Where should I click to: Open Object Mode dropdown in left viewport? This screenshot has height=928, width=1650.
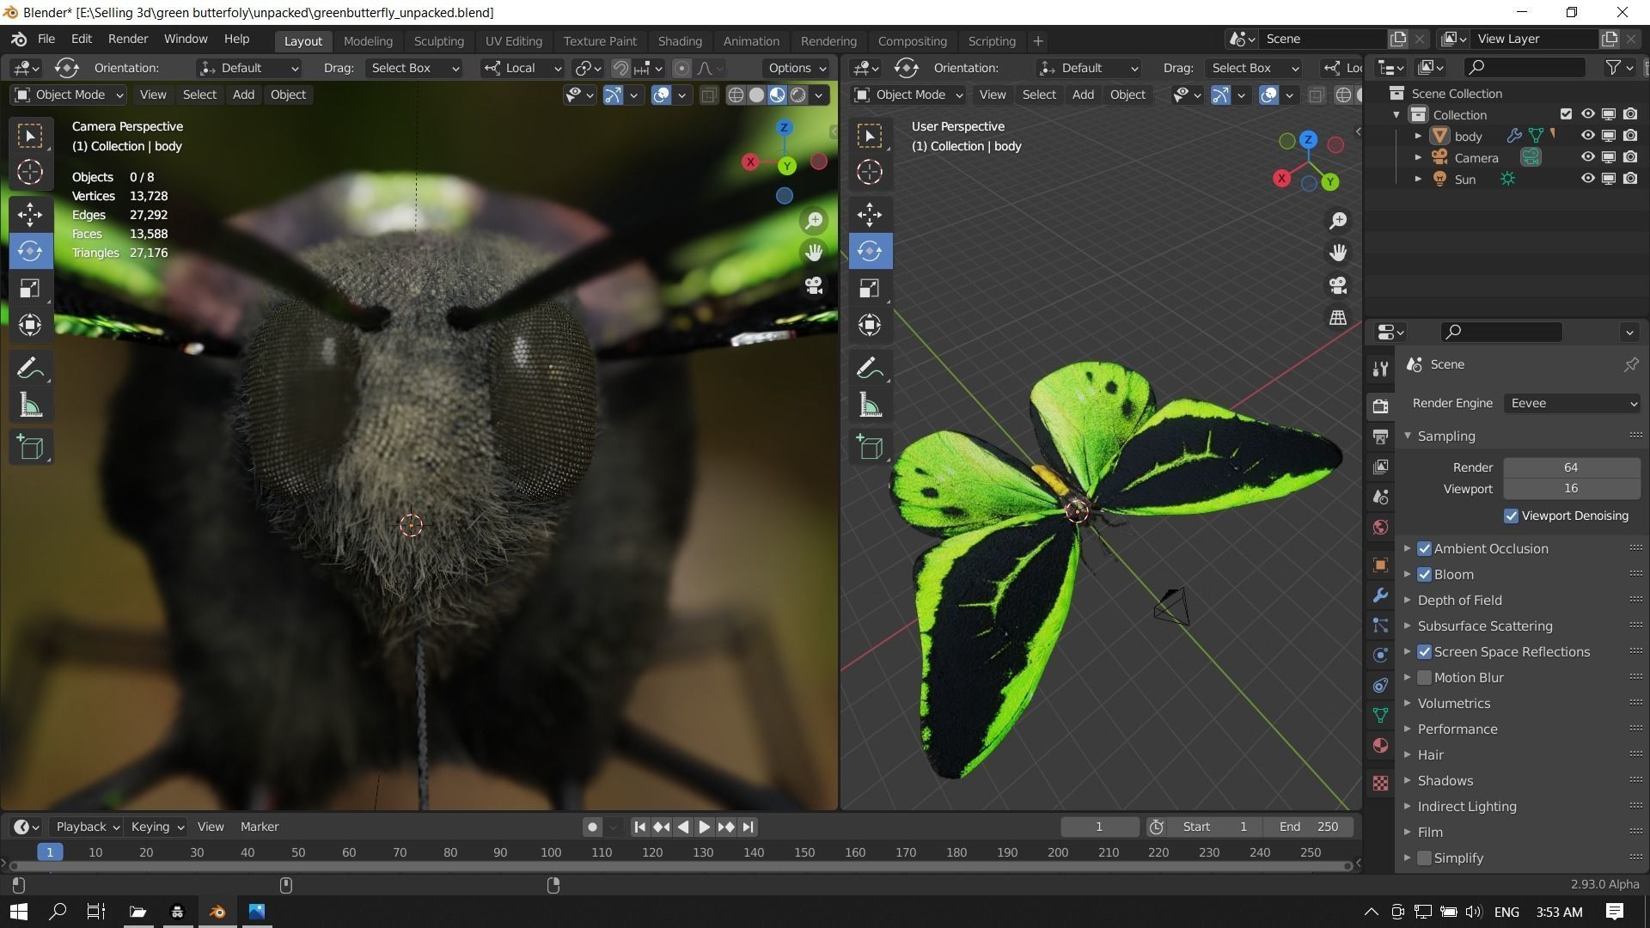pyautogui.click(x=69, y=95)
